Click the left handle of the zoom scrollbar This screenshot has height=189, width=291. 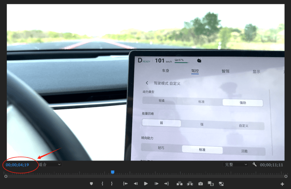coord(6,176)
